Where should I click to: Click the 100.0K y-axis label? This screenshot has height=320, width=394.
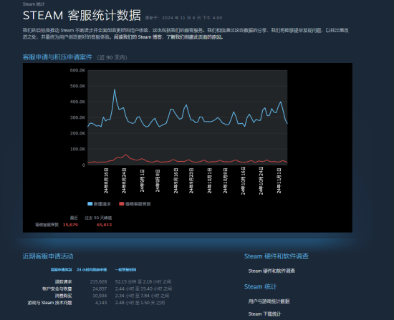[77, 149]
